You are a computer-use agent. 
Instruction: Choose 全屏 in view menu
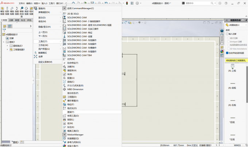(x=48, y=57)
